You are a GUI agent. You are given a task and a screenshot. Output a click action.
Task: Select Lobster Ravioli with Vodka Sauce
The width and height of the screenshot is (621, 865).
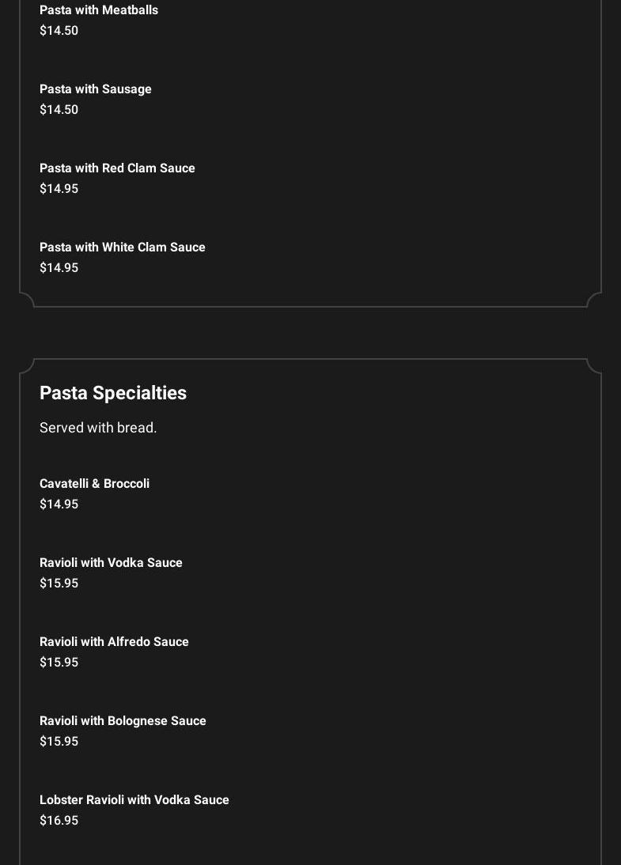[134, 800]
